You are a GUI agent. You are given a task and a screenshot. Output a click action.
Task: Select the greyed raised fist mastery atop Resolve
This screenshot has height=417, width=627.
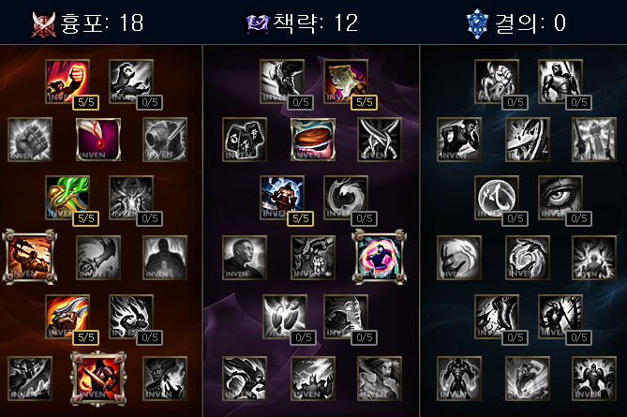point(497,82)
